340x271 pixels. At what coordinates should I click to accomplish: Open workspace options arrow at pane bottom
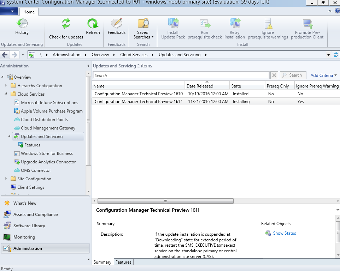coord(88,259)
